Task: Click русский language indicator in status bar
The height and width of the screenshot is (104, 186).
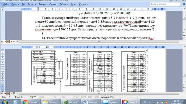Action: click(107, 97)
